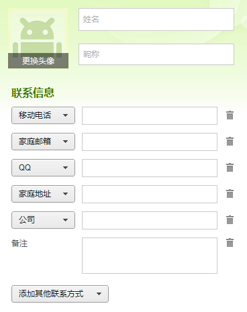Open 添加其他联系方式 dropdown
The width and height of the screenshot is (247, 312).
click(x=60, y=294)
